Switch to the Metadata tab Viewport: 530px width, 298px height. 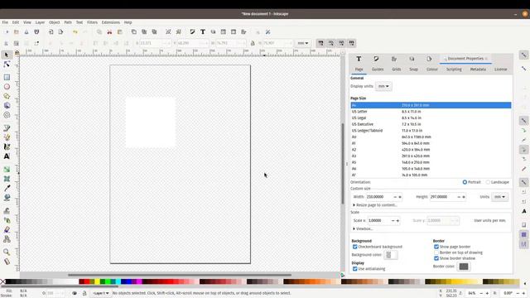pyautogui.click(x=478, y=70)
